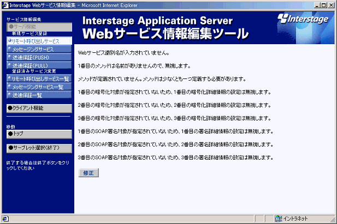Click the page icon in the status bar
This screenshot has height=224, width=337.
(x=5, y=219)
